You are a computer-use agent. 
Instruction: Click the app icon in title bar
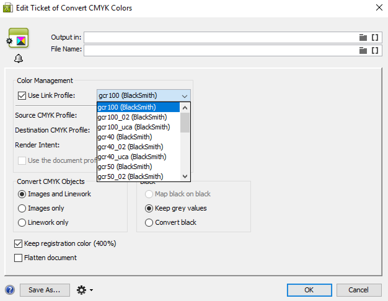pos(7,8)
